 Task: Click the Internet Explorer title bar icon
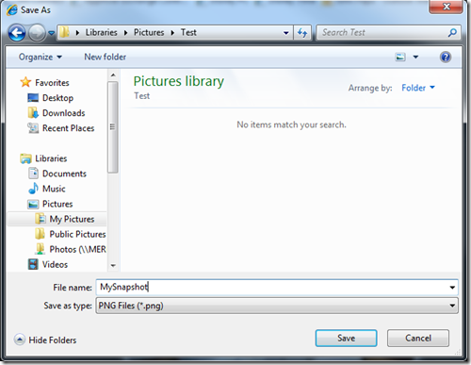pos(12,10)
